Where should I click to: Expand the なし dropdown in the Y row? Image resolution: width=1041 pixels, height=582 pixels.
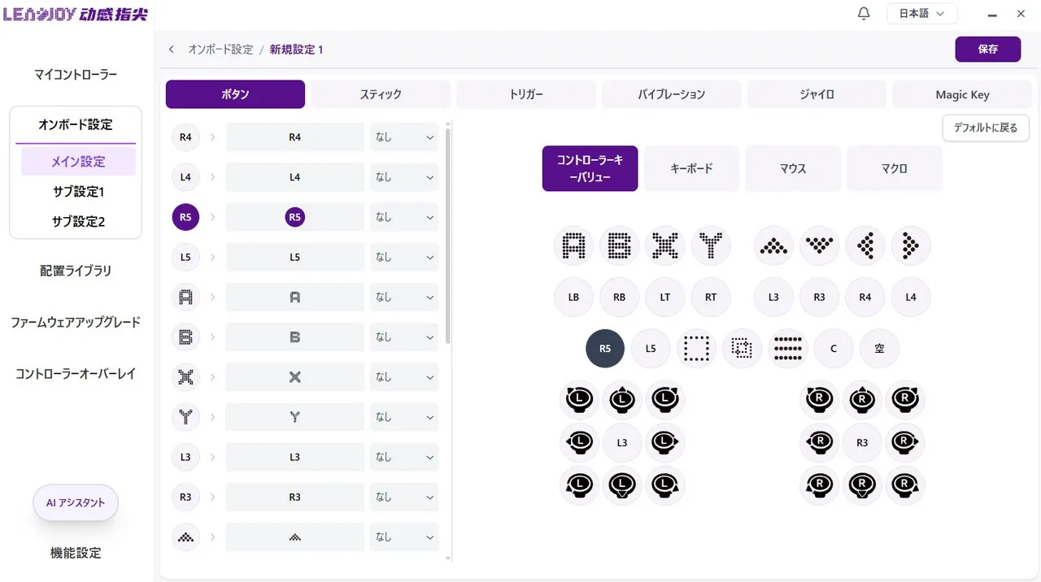coord(404,417)
